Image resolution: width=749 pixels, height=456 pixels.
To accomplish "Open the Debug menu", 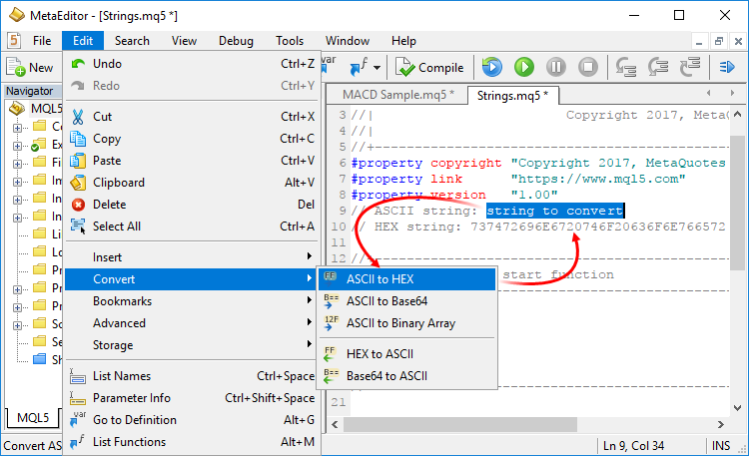I will coord(236,41).
